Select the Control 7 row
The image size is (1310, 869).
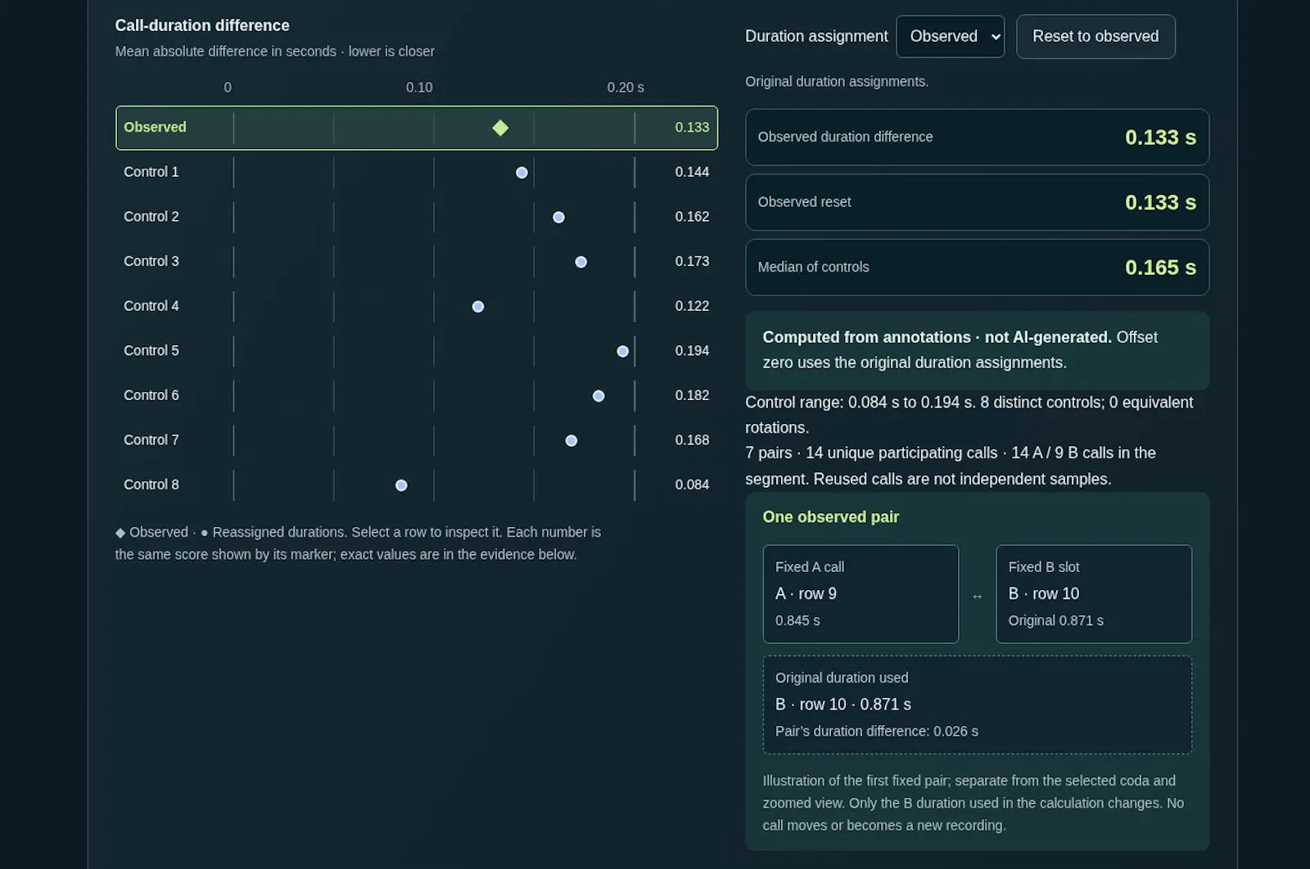417,440
